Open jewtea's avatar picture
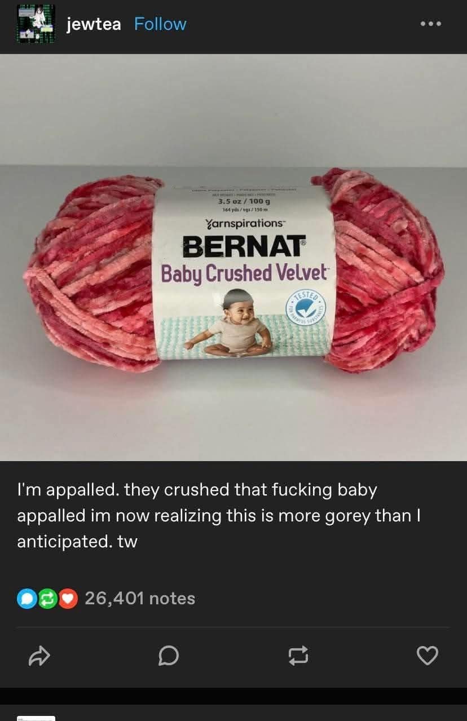 (x=36, y=24)
